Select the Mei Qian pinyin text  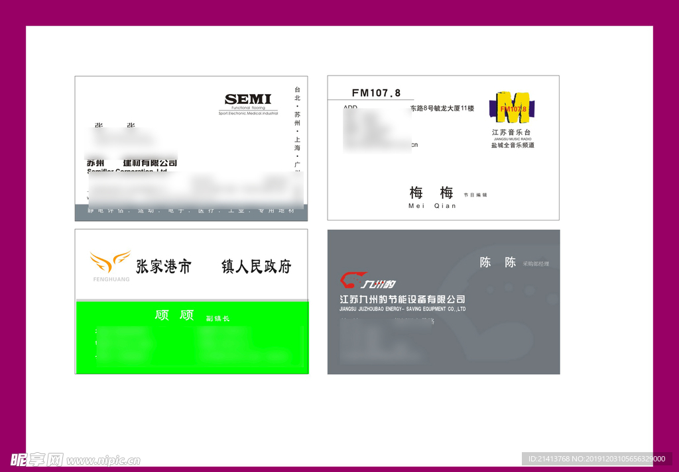click(432, 206)
